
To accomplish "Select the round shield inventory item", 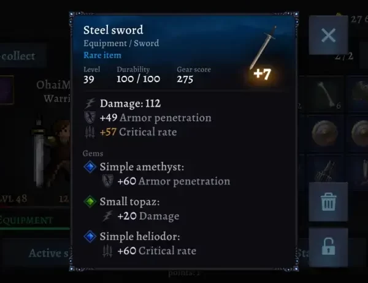I will (325, 133).
